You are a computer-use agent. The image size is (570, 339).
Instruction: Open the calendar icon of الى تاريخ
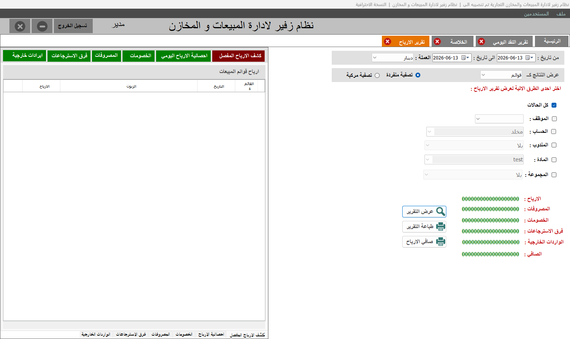click(463, 58)
